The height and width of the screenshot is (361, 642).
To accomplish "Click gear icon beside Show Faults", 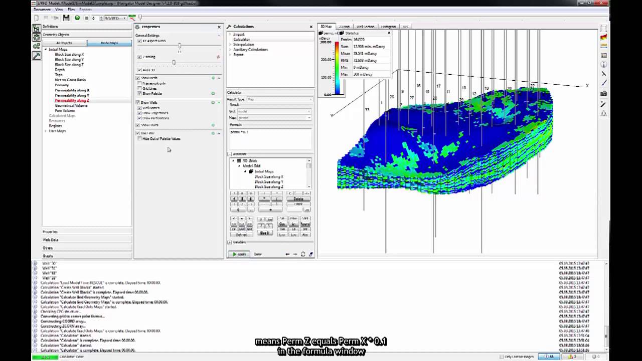I will (x=213, y=125).
